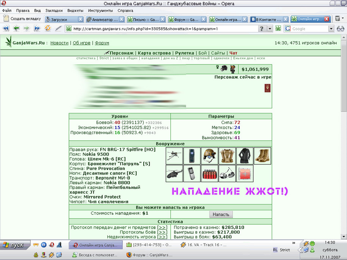This screenshot has width=347, height=260.
Task: Open the Инструменты menu
Action: coord(100,10)
